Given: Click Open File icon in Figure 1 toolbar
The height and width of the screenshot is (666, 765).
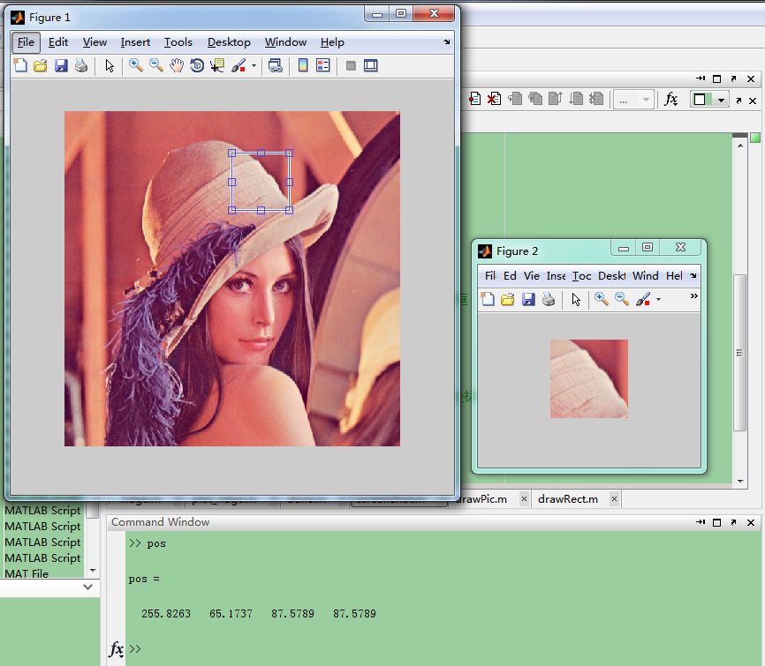Looking at the screenshot, I should point(41,65).
